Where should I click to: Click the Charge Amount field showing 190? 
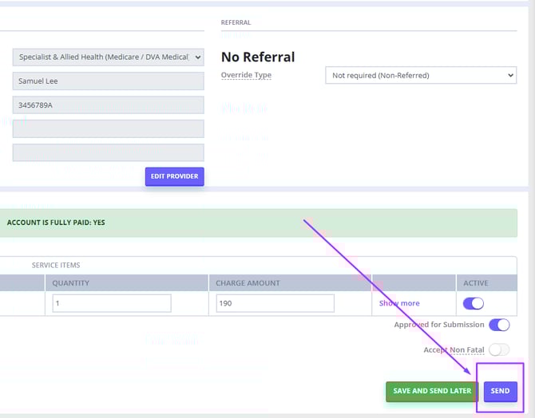pos(275,303)
